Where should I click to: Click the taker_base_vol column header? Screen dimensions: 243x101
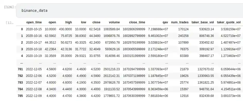tap(203, 22)
